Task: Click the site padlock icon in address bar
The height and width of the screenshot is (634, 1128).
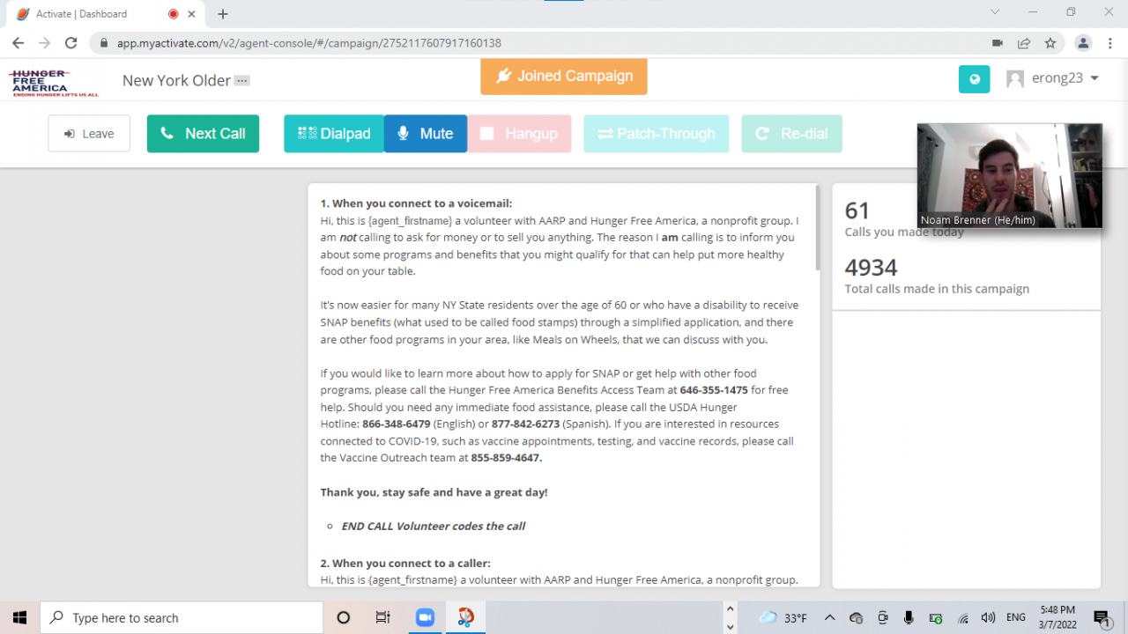Action: point(104,43)
